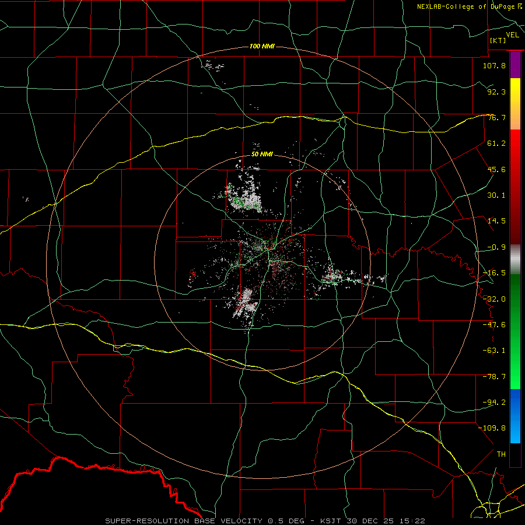Pick the blue segment of velocity scale
The width and height of the screenshot is (525, 525).
[x=515, y=416]
